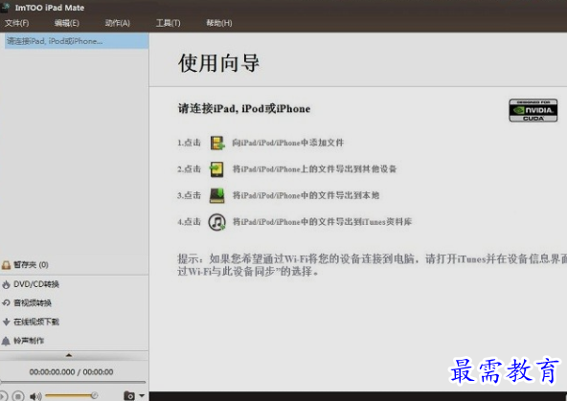Click the stop playback button
Screen dimensions: 567x401
(18, 396)
